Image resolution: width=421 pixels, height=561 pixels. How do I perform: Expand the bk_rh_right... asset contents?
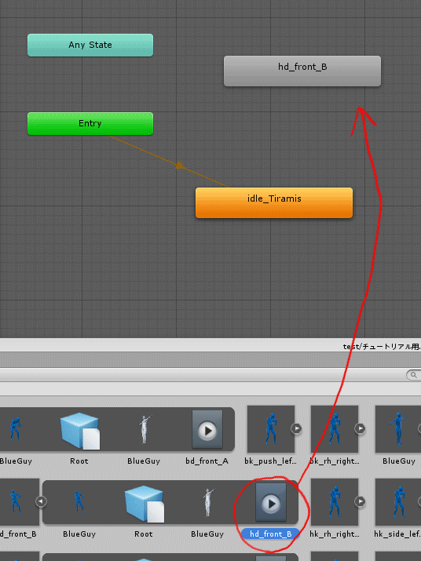(x=360, y=428)
